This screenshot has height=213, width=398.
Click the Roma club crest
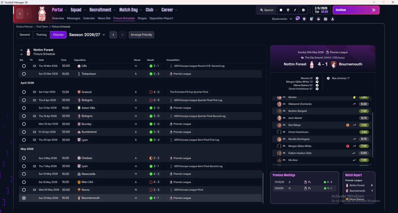click(x=79, y=190)
